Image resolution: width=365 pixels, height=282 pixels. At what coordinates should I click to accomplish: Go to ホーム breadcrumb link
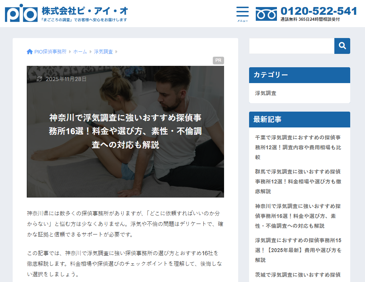pos(80,52)
